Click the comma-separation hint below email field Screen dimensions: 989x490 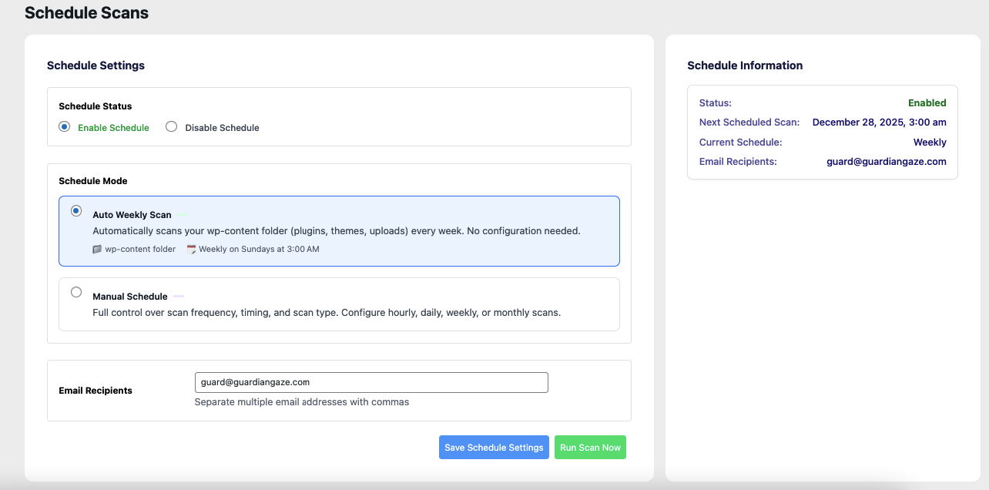[x=301, y=402]
